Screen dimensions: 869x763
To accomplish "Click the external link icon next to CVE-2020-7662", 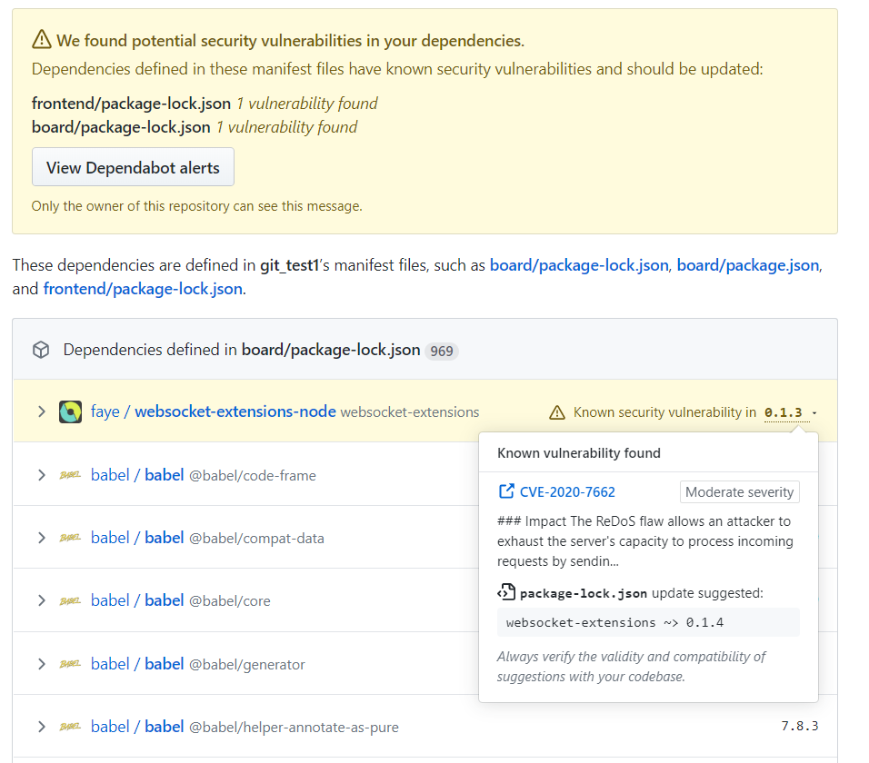I will coord(506,491).
